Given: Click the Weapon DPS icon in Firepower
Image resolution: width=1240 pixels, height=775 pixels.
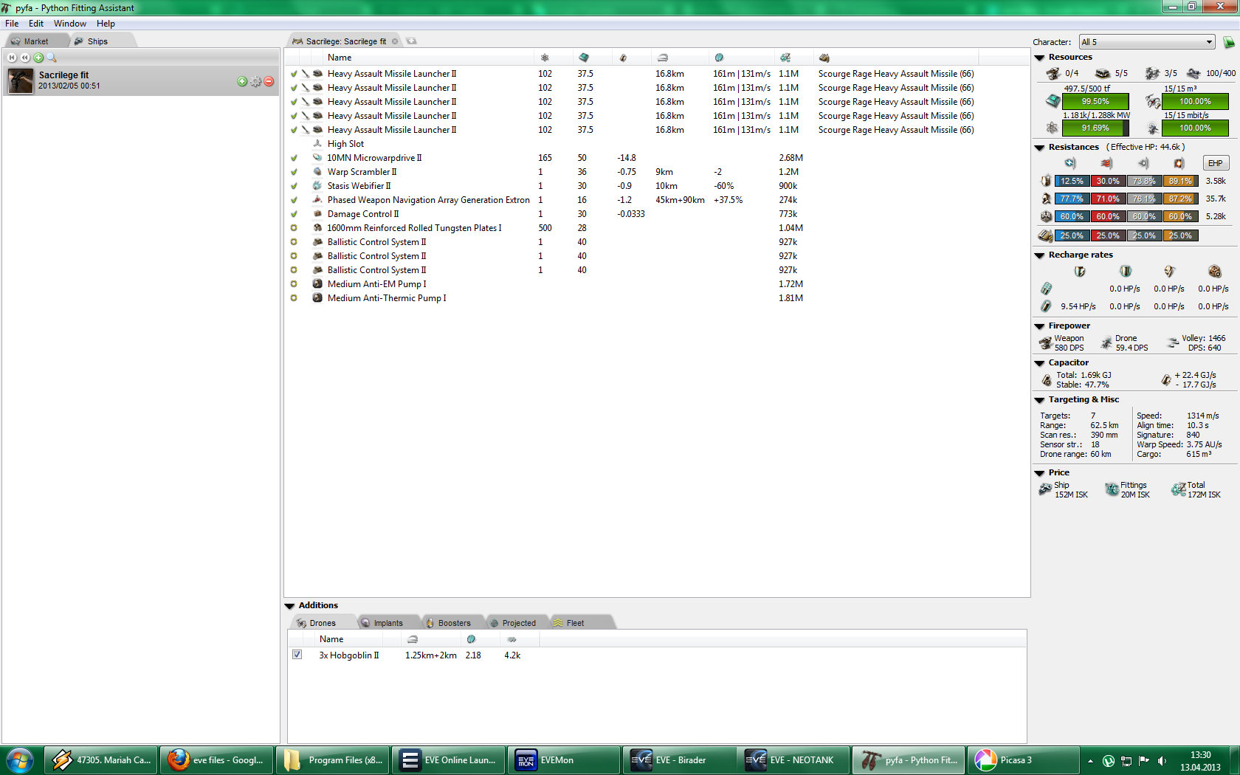Looking at the screenshot, I should (x=1045, y=342).
